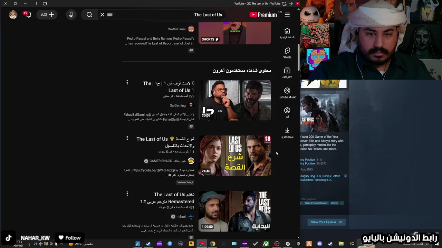Image resolution: width=442 pixels, height=248 pixels.
Task: Click the SalGaming channel avatar
Action: click(191, 105)
